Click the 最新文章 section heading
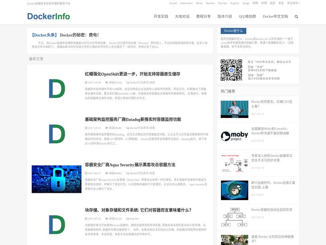The width and height of the screenshot is (326, 245). (36, 59)
